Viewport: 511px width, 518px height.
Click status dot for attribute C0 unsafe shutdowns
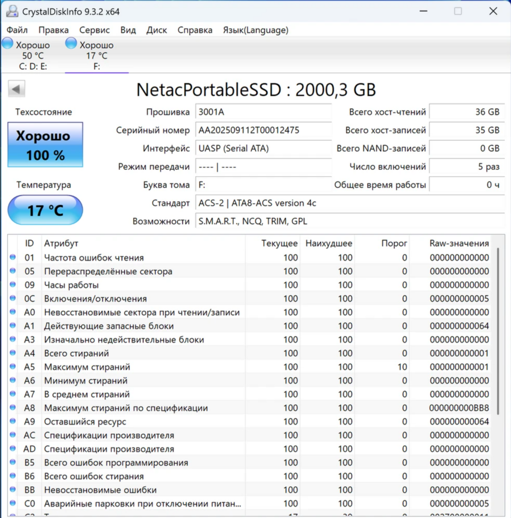click(13, 503)
